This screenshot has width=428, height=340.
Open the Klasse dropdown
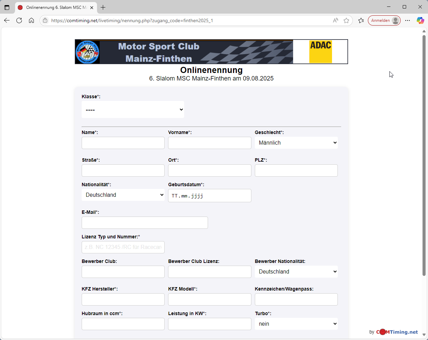point(133,109)
